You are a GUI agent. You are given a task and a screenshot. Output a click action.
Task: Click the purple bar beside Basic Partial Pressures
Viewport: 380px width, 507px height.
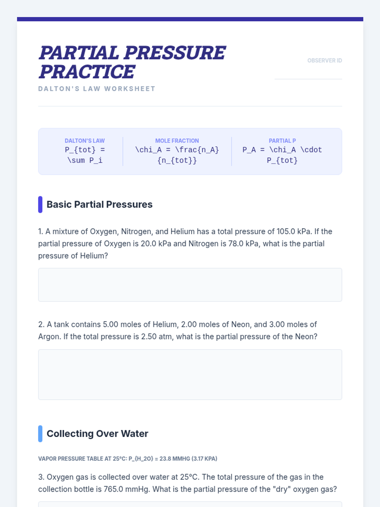tap(40, 204)
